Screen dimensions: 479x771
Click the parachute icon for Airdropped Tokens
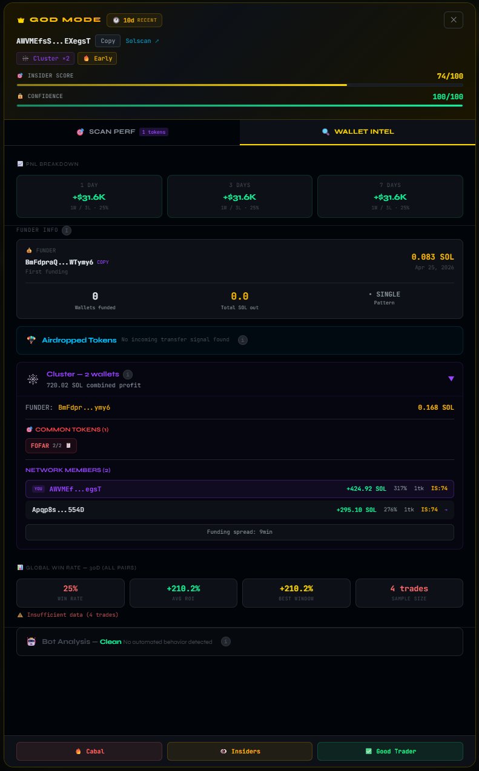pos(31,340)
